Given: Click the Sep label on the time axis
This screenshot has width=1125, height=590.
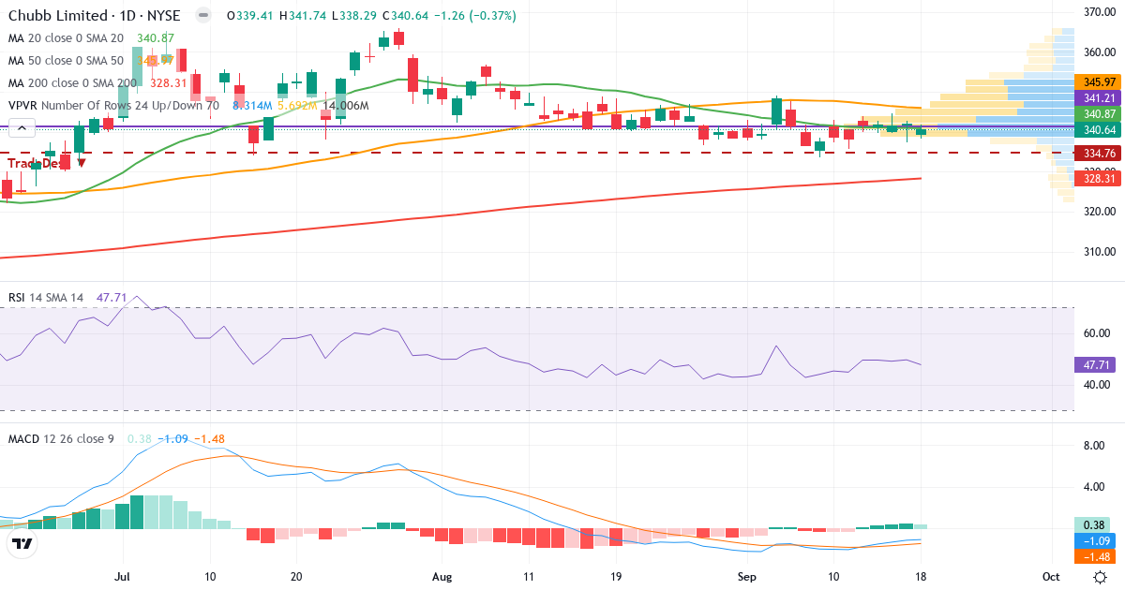Looking at the screenshot, I should (x=746, y=576).
